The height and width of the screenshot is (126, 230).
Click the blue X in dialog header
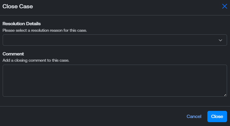(224, 6)
